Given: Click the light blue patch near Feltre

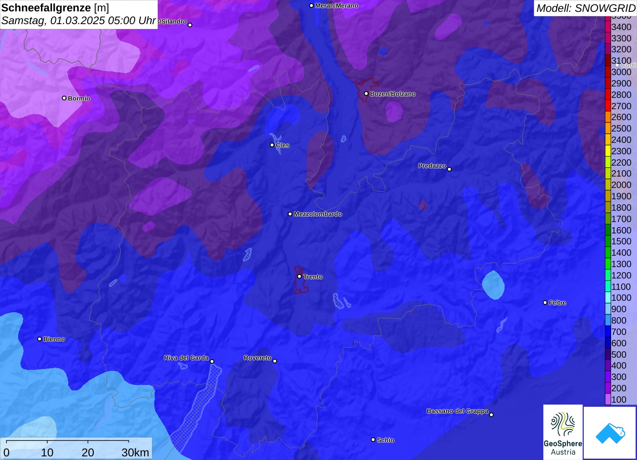Looking at the screenshot, I should [493, 285].
